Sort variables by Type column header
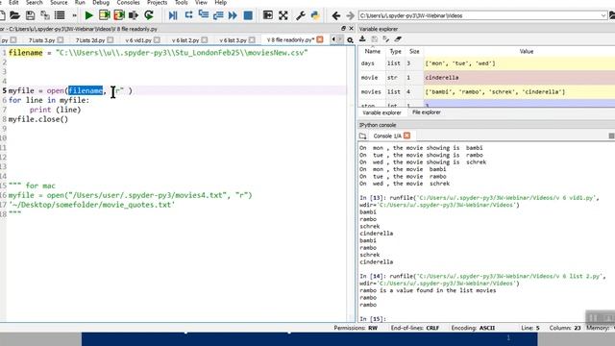Viewport: 615px width, 346px height. pyautogui.click(x=395, y=51)
